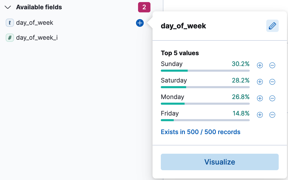288x180 pixels.
Task: Filter for Monday using the plus icon
Action: click(260, 98)
